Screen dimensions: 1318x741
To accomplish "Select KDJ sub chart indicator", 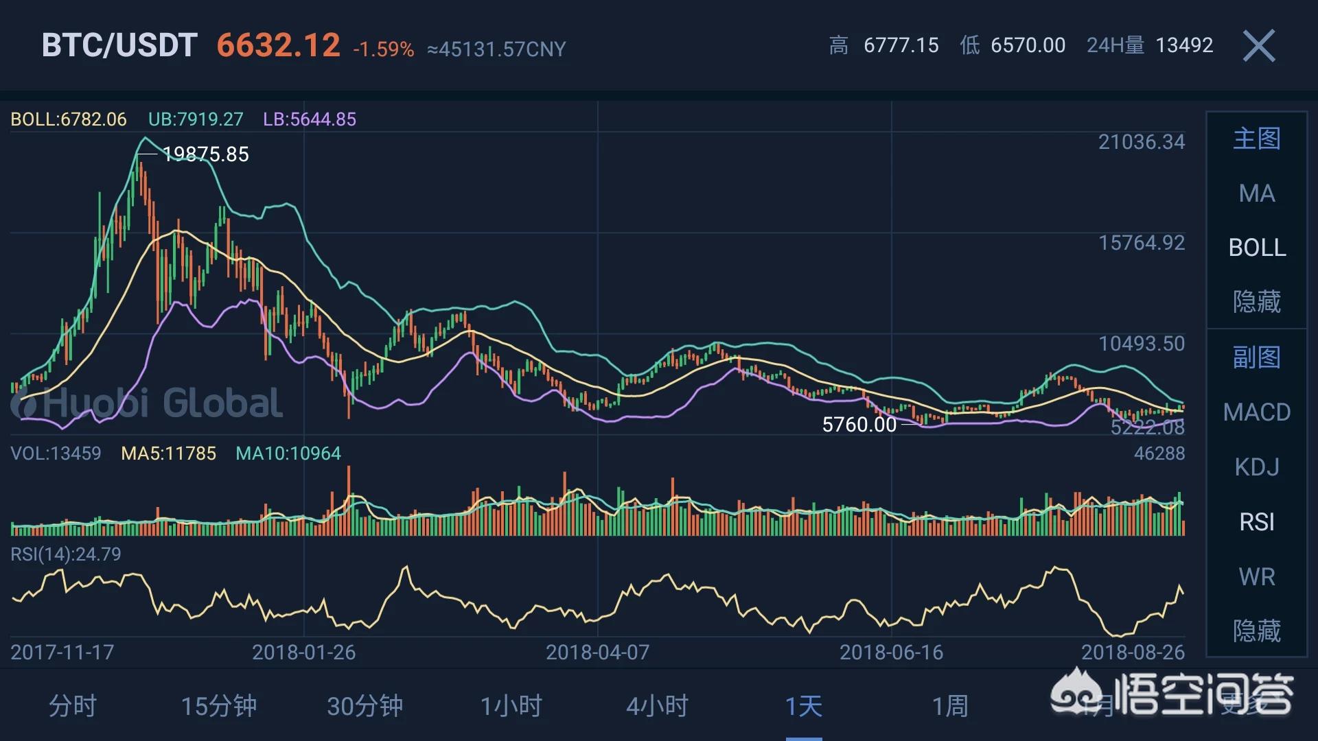I will pos(1257,467).
